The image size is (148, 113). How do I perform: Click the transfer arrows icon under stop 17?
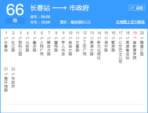coord(120,38)
